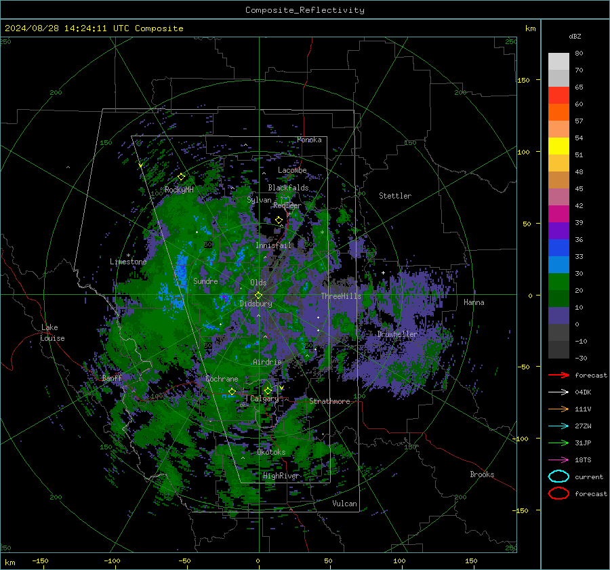Click the current label beside cyan ellipse
Image resolution: width=610 pixels, height=570 pixels.
point(589,476)
